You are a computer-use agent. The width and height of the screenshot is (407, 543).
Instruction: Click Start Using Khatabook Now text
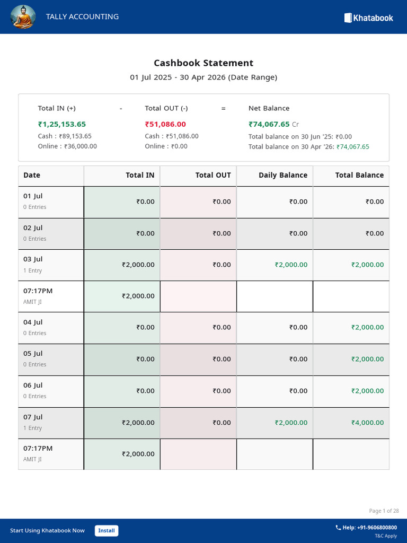pyautogui.click(x=47, y=530)
